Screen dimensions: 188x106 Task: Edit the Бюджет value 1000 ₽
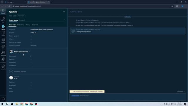click(x=33, y=33)
